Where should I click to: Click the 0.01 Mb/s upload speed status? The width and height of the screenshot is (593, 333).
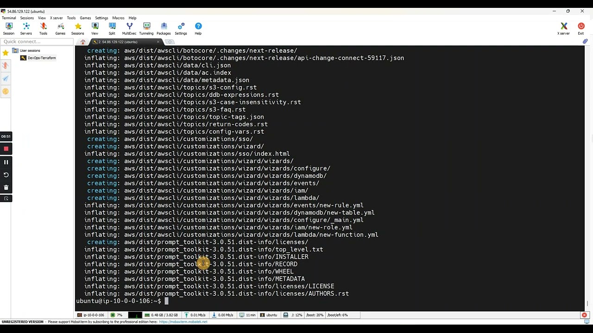(x=195, y=315)
